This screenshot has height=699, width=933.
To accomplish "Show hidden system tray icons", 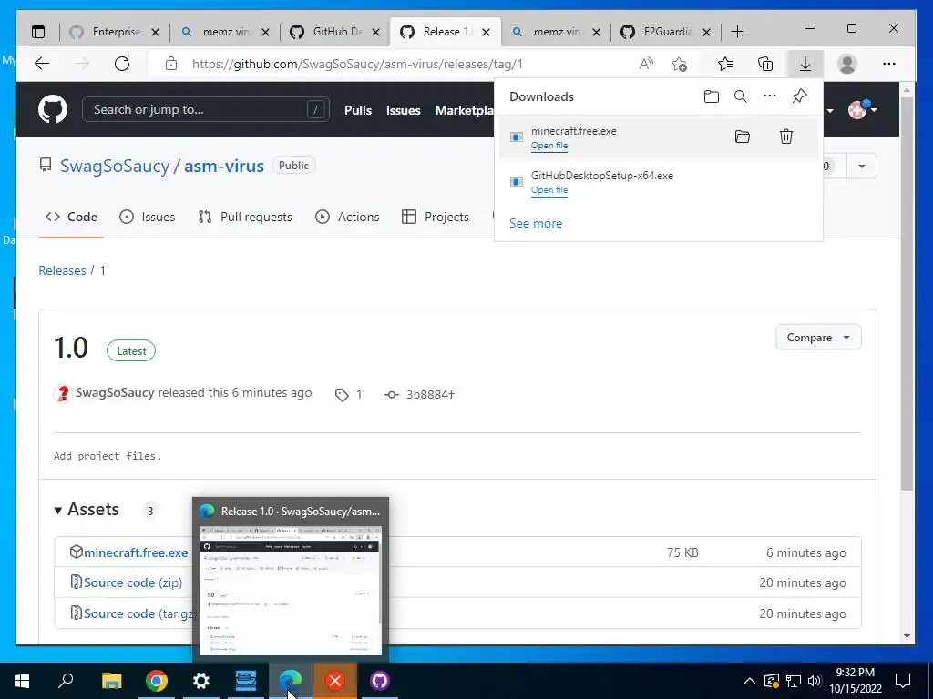I will pos(750,681).
